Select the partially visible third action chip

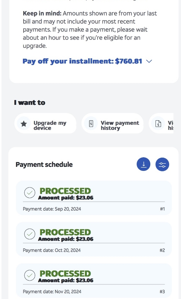pos(161,123)
